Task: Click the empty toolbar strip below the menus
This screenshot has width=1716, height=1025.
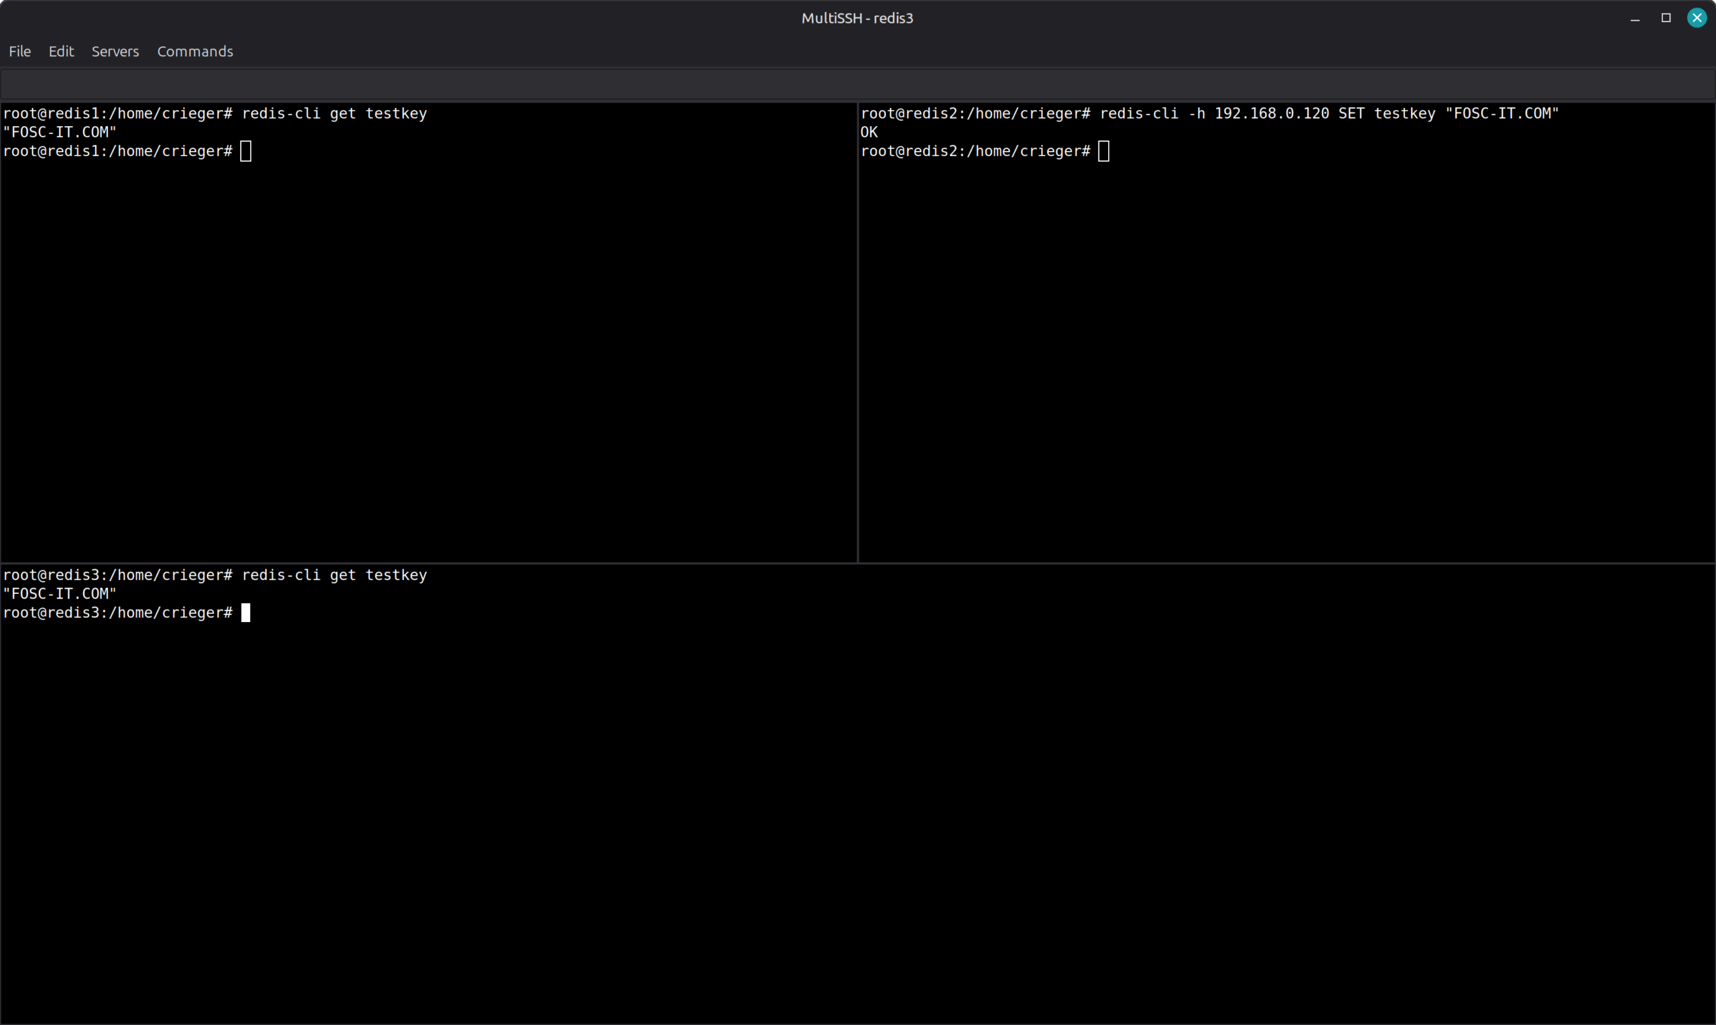Action: pos(856,84)
